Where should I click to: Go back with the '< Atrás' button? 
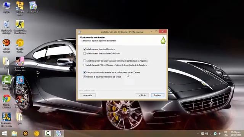(x=142, y=95)
